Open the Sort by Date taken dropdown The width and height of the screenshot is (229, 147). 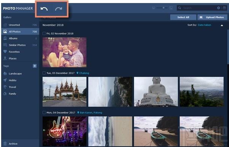[x=204, y=25]
